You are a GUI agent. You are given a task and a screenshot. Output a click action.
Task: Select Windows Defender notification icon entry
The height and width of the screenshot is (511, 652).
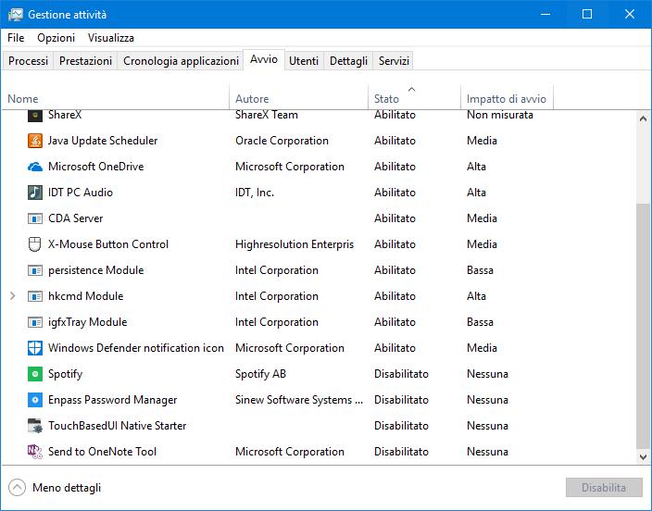click(x=136, y=348)
